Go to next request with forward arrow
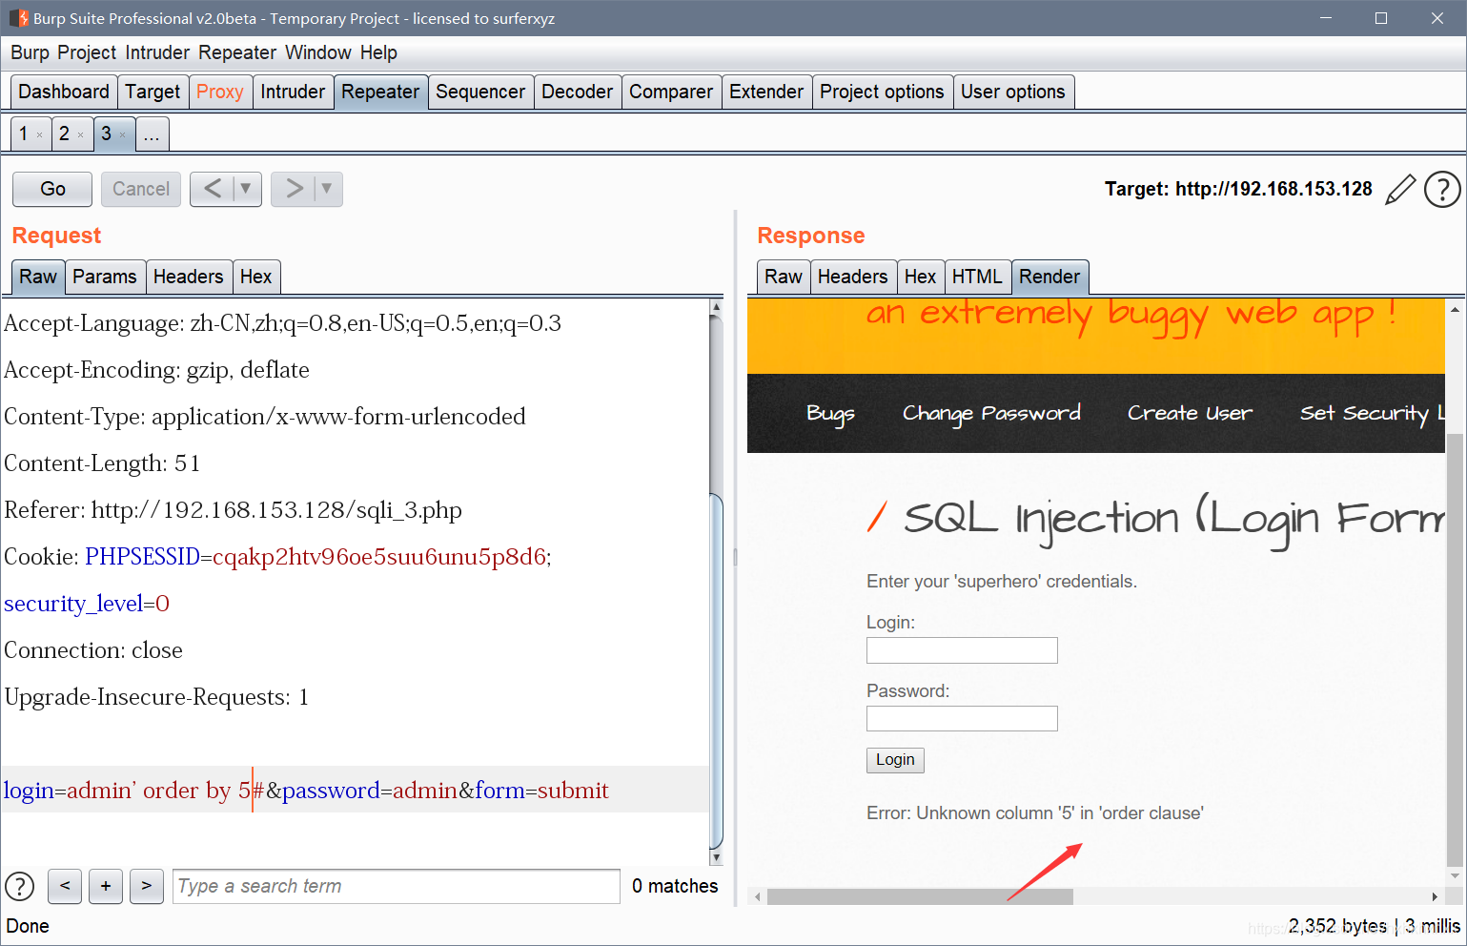 click(x=295, y=189)
